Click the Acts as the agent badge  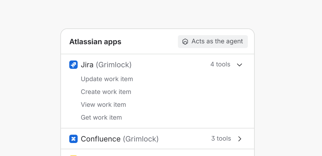point(213,42)
